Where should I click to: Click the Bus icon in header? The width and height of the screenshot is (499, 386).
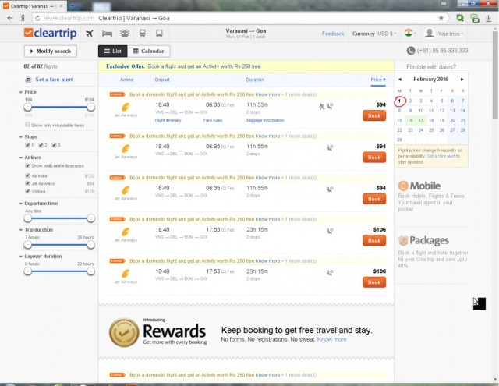click(x=160, y=34)
